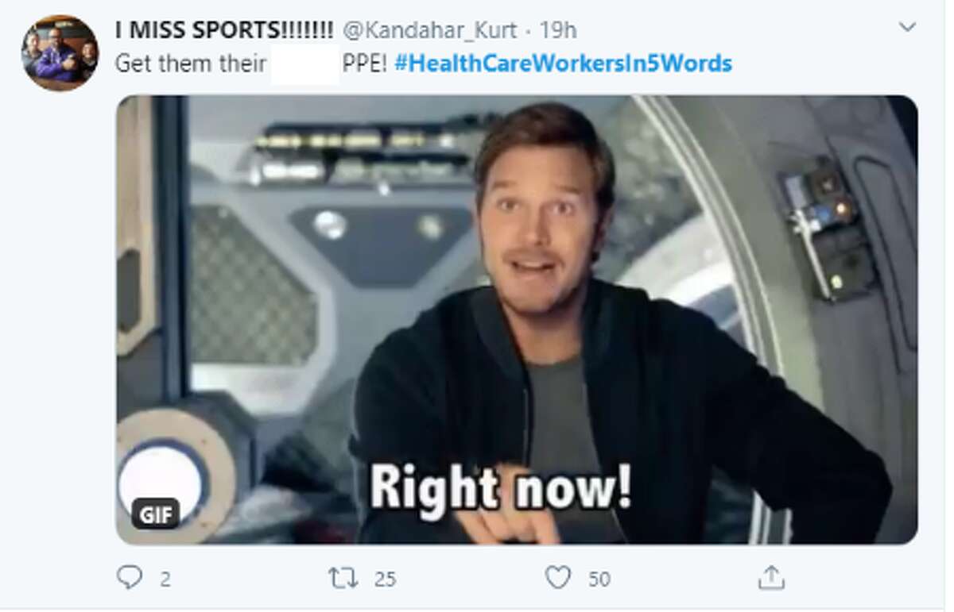Click the like count of 50
The height and width of the screenshot is (612, 954).
[x=599, y=579]
